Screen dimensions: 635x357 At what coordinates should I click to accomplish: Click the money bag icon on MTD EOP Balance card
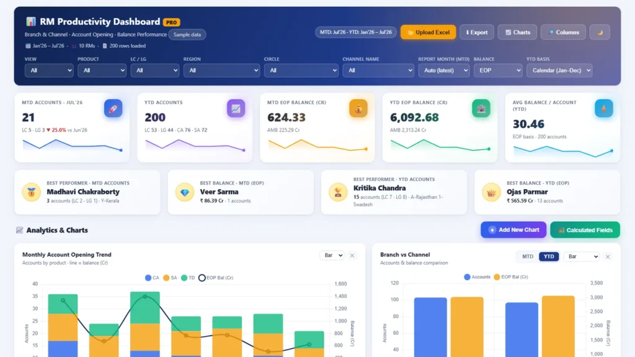(x=358, y=108)
